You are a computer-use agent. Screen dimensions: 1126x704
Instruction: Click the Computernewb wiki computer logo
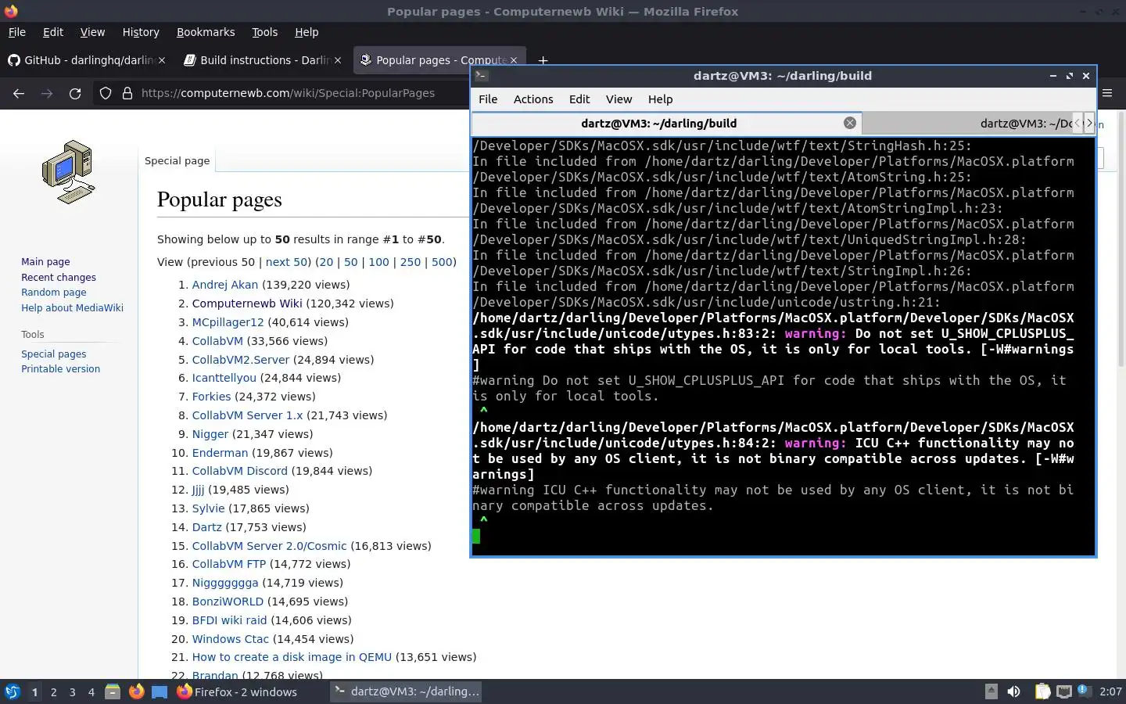click(69, 172)
